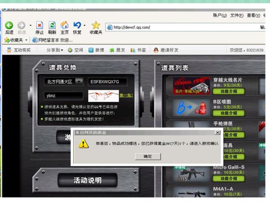The width and height of the screenshot is (270, 202).
Task: Click the 书签 bookmark icon
Action: pos(133,50)
